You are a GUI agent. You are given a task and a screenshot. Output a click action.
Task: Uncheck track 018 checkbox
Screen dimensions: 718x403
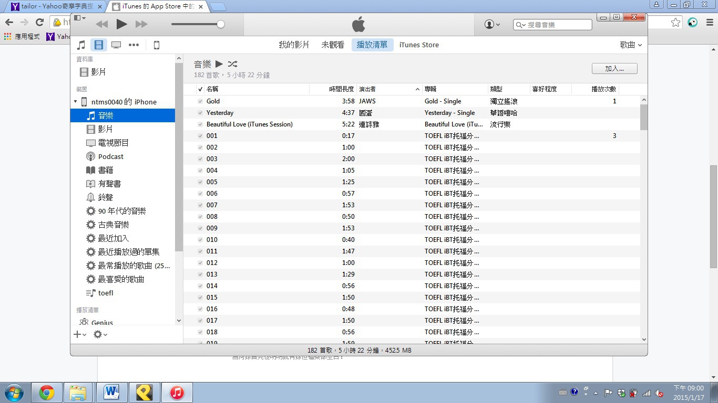pos(200,332)
